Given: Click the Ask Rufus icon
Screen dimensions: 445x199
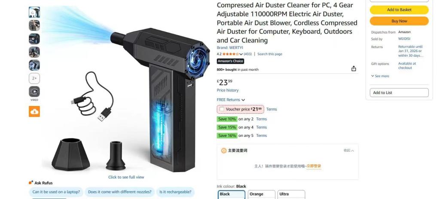Looking at the screenshot, I should [31, 183].
